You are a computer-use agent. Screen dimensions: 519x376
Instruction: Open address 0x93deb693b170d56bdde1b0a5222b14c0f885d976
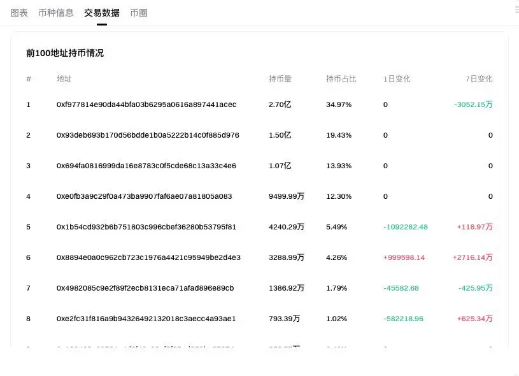click(x=148, y=135)
